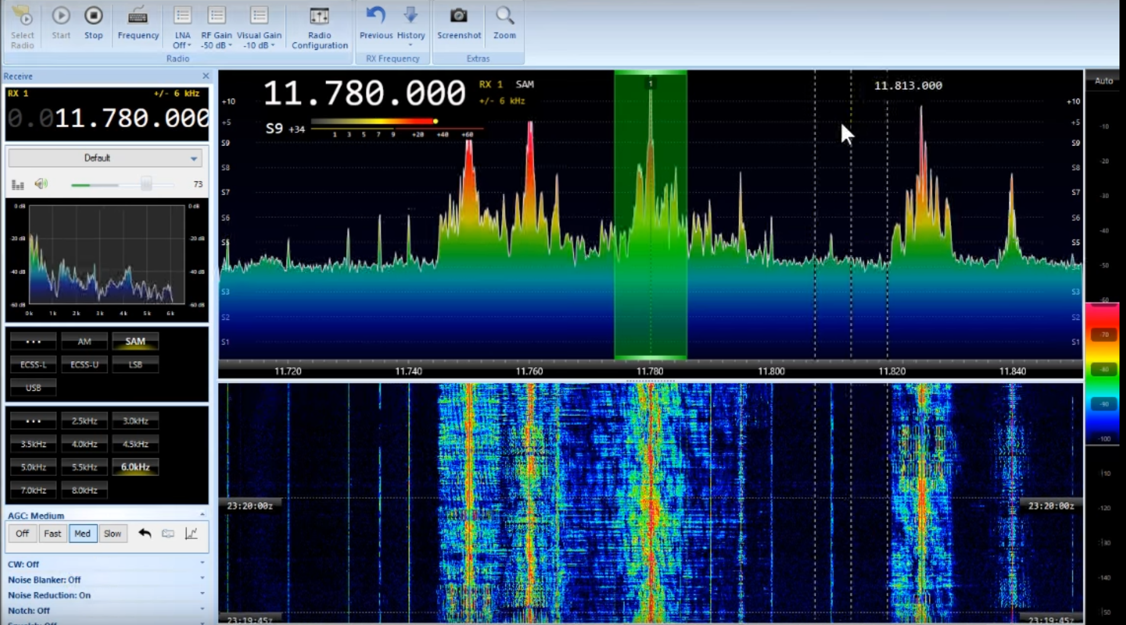Close the Receive panel
This screenshot has width=1126, height=625.
206,76
